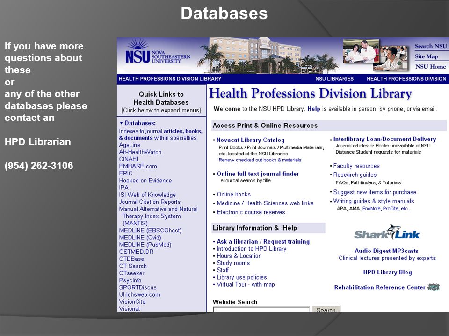Screen dimensions: 449x336
Task: Open EMBASE.com database link
Action: point(138,166)
